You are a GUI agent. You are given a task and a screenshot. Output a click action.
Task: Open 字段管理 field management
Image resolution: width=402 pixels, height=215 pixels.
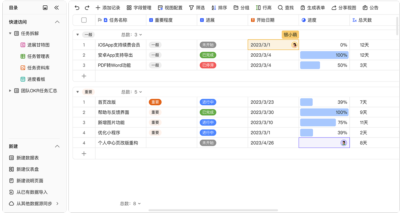[139, 8]
